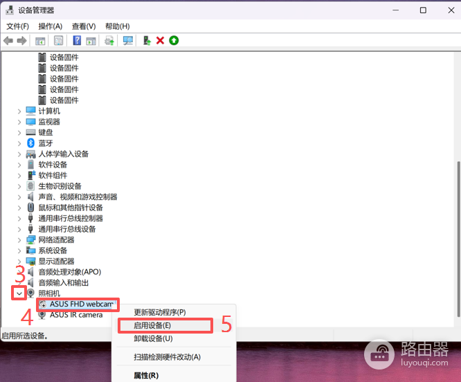Click the icon beside 人体学输入设备
This screenshot has width=461, height=382.
30,154
